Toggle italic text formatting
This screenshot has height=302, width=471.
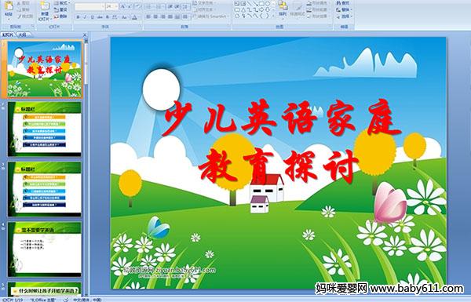pos(86,17)
